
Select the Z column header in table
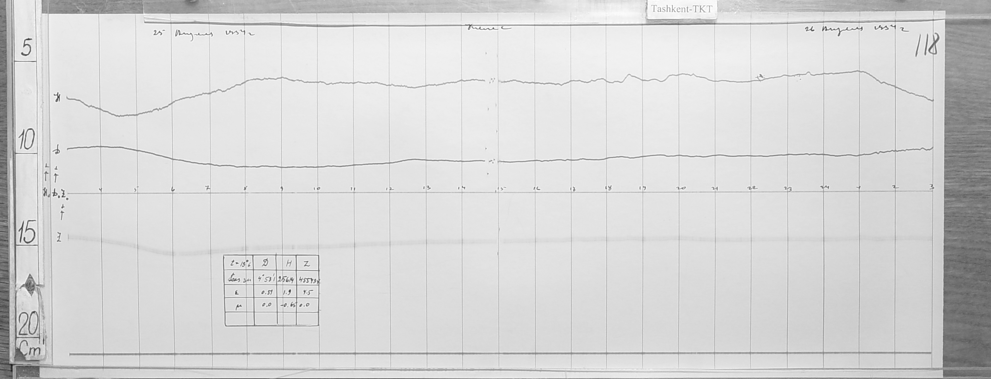tap(307, 264)
